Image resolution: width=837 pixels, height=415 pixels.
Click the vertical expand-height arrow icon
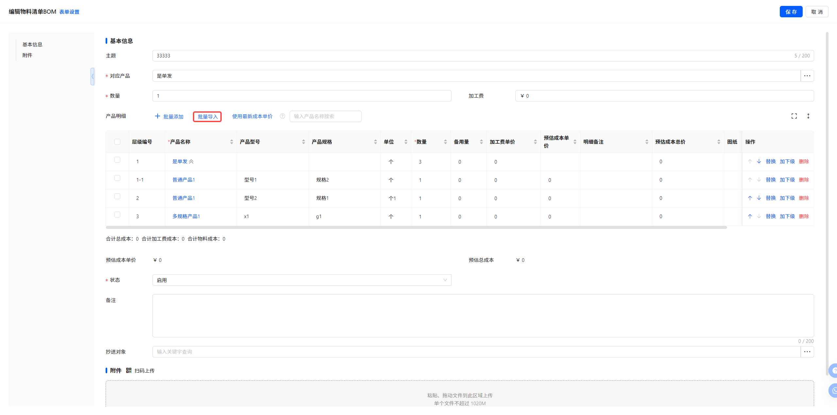point(808,116)
